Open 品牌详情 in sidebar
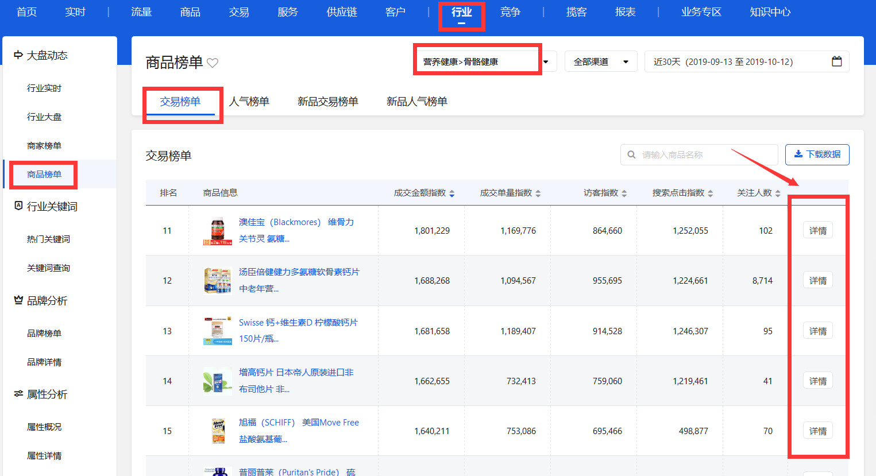This screenshot has height=476, width=876. point(44,362)
